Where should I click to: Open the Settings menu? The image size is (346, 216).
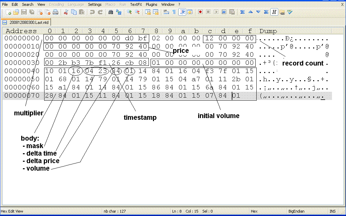pyautogui.click(x=95, y=4)
